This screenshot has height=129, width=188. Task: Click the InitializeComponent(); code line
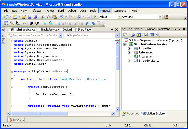pos(55,94)
